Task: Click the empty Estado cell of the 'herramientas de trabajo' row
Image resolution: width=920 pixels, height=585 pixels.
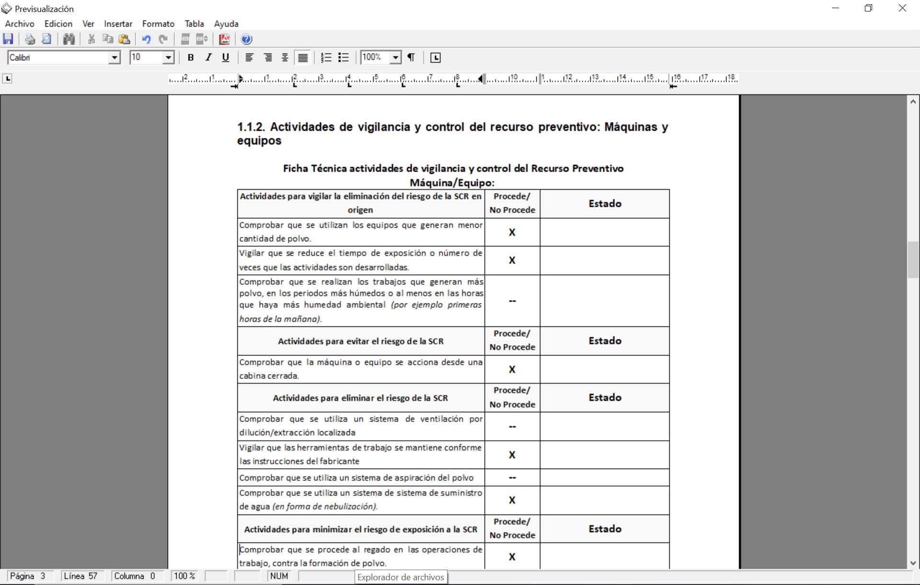Action: coord(605,455)
